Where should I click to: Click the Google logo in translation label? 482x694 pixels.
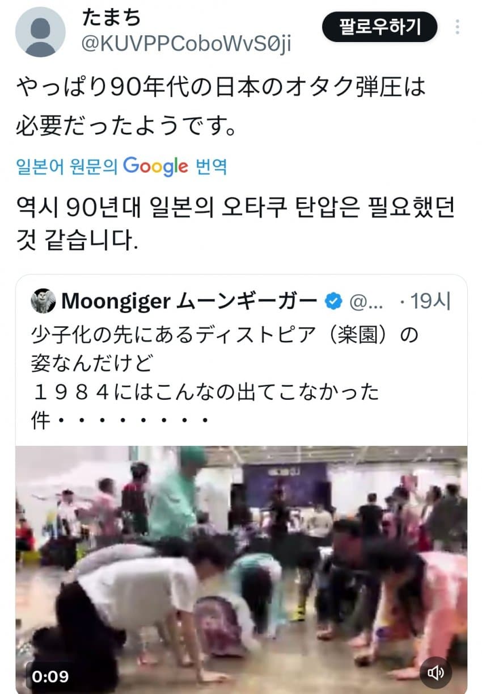(x=155, y=166)
